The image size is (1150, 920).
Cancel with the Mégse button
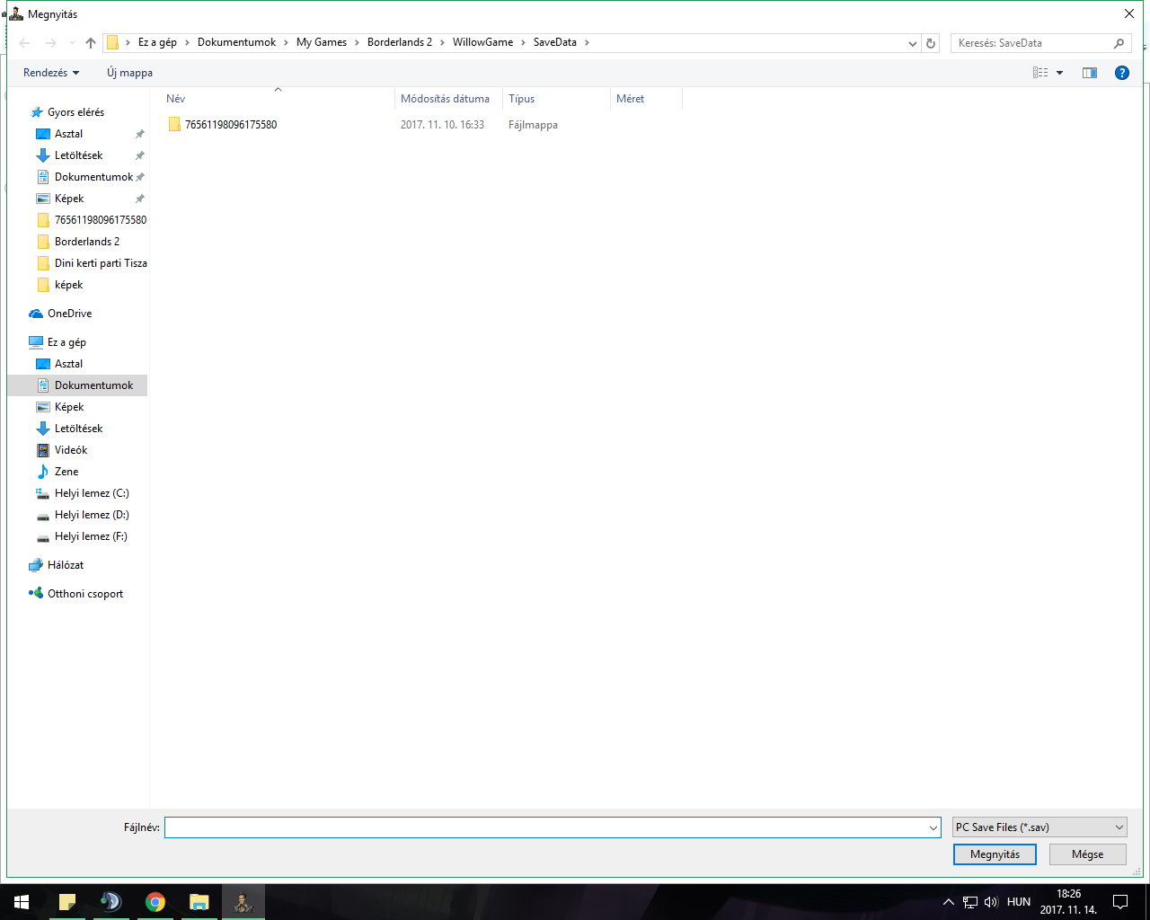[1087, 854]
